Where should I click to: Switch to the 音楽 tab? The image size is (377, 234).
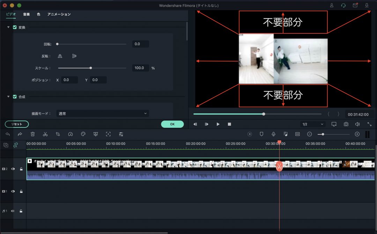pyautogui.click(x=27, y=14)
